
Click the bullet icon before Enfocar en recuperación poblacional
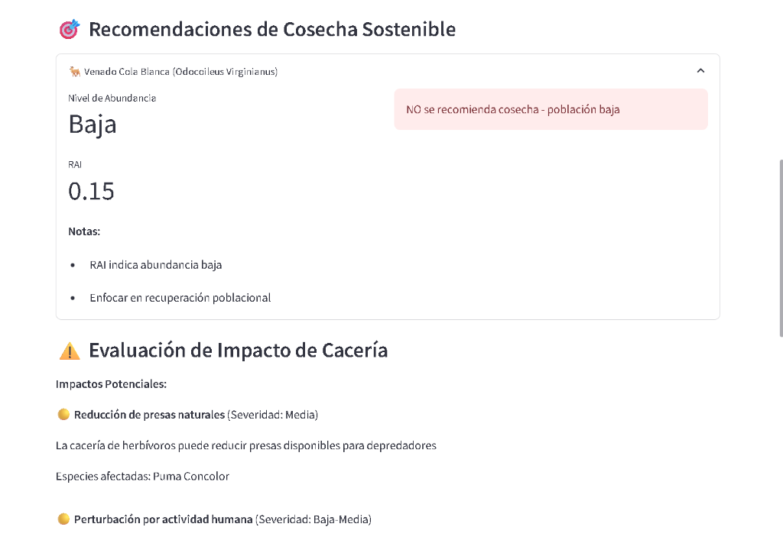73,298
